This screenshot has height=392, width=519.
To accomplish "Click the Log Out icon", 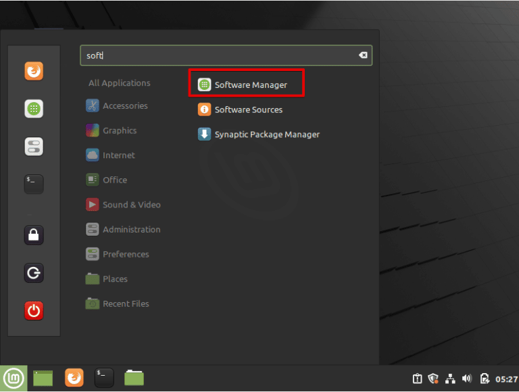I will point(34,272).
